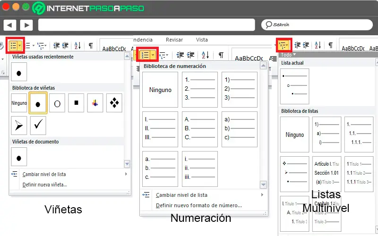The width and height of the screenshot is (378, 236).
Task: Toggle paragraph marks icon above the numbering panel
Action: (x=221, y=55)
